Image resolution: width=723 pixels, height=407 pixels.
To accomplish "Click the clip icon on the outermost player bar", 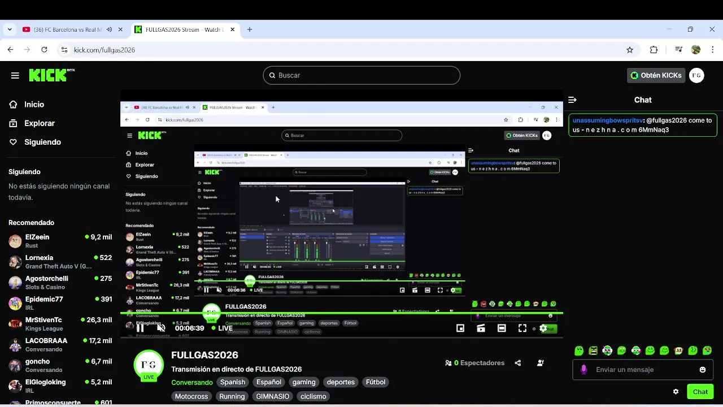I will click(x=481, y=328).
